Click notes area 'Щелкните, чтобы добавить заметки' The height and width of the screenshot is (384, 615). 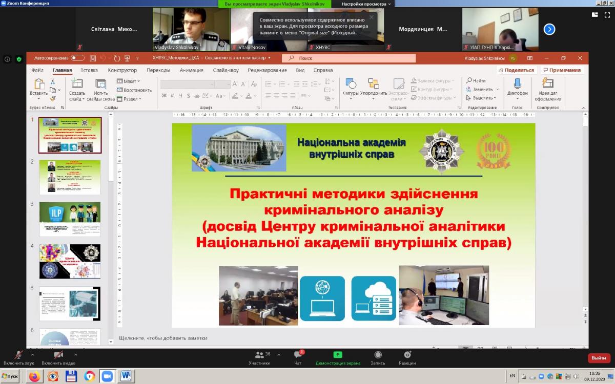click(163, 338)
